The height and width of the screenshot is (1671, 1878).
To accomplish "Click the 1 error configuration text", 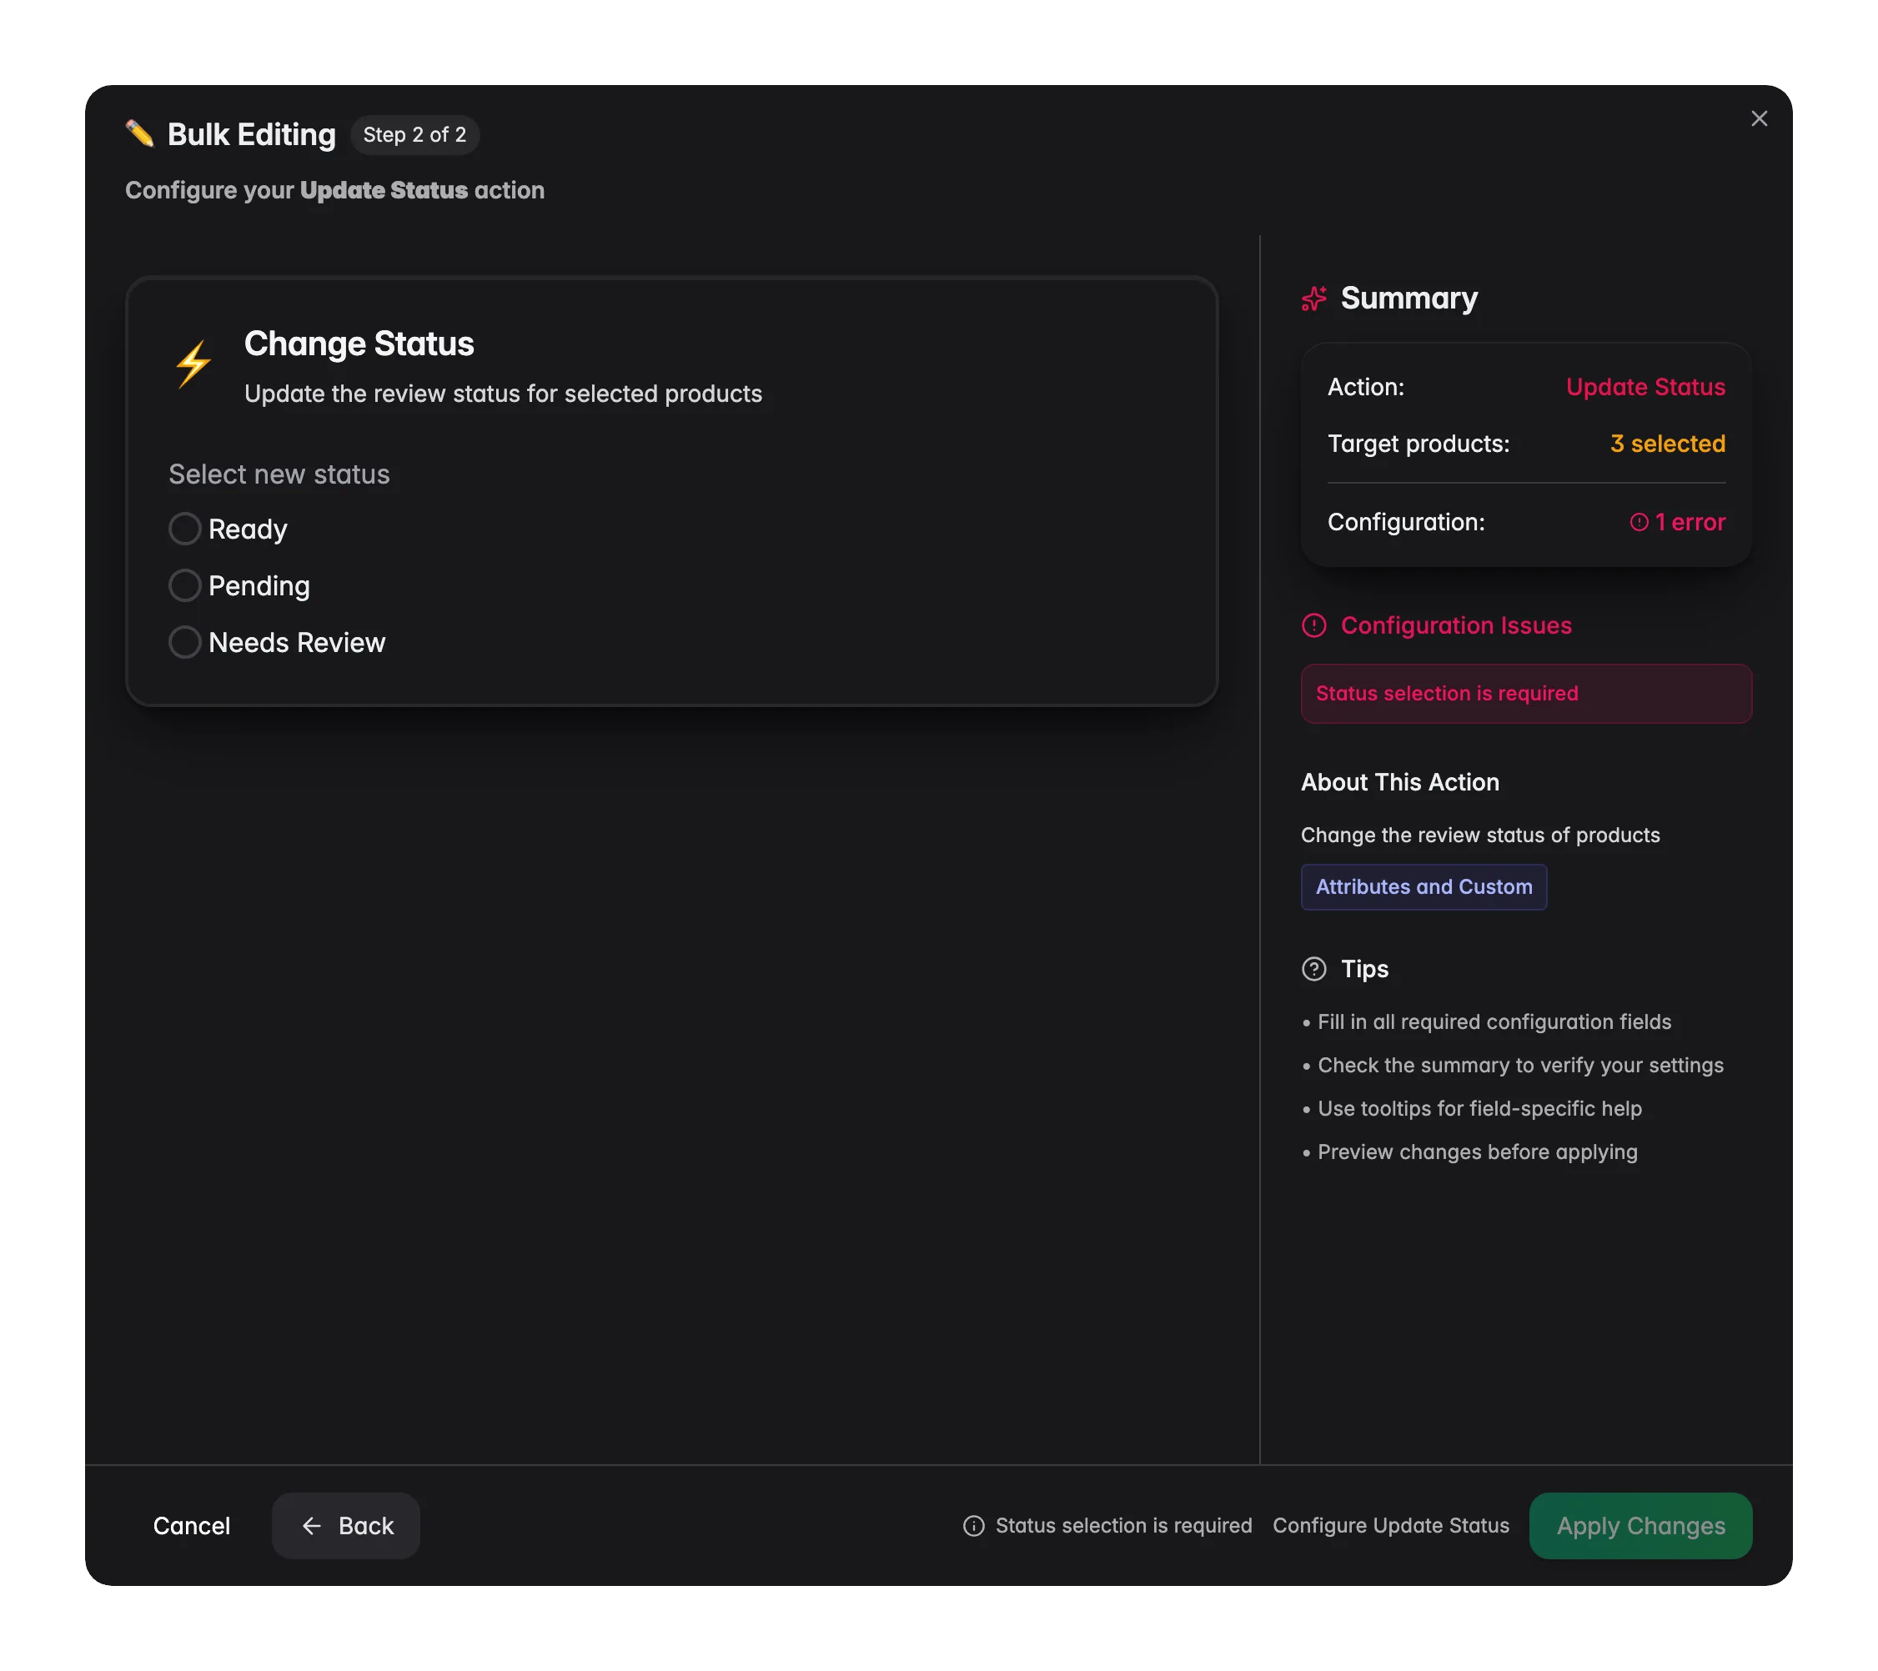I will pyautogui.click(x=1690, y=522).
